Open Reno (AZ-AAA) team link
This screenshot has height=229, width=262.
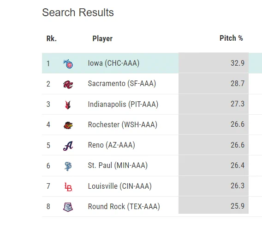click(112, 145)
